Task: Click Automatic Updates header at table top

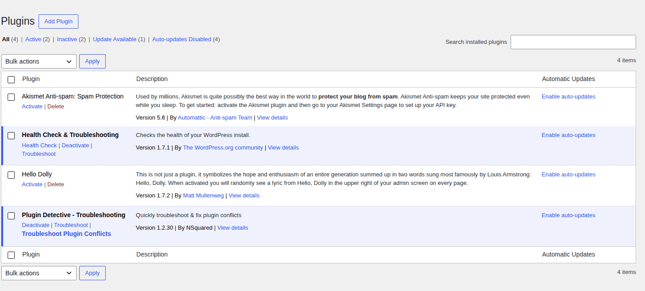Action: (x=568, y=79)
